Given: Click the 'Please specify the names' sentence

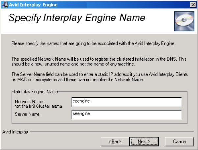Looking at the screenshot, I should pos(93,43).
